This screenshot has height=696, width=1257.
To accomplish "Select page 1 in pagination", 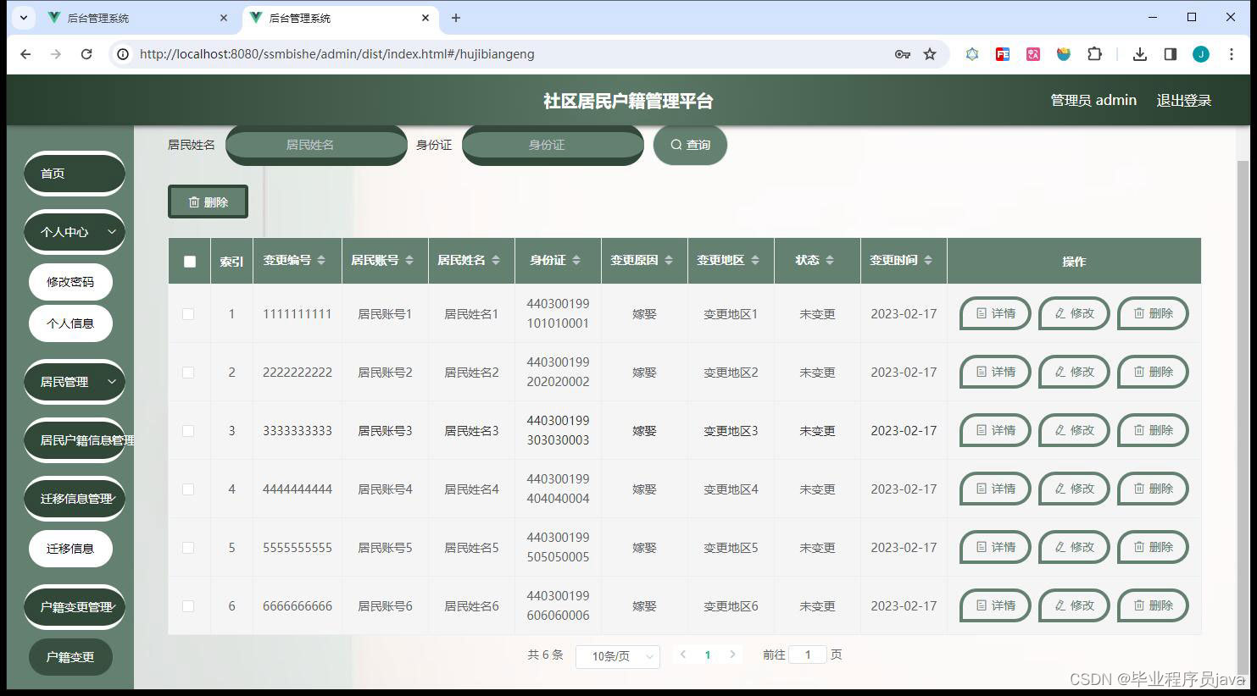I will tap(708, 655).
